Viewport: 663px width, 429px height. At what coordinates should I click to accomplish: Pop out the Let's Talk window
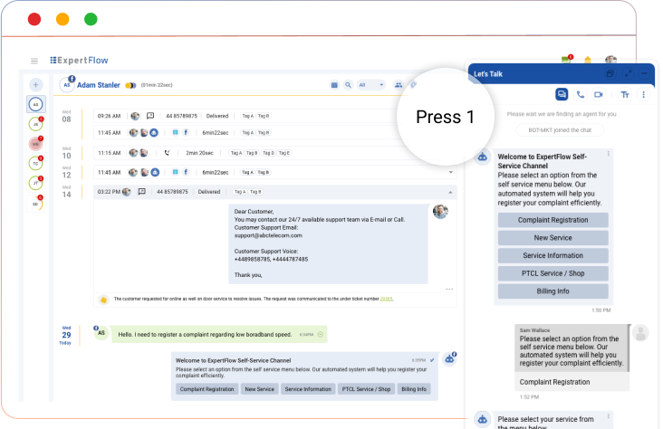pos(610,73)
